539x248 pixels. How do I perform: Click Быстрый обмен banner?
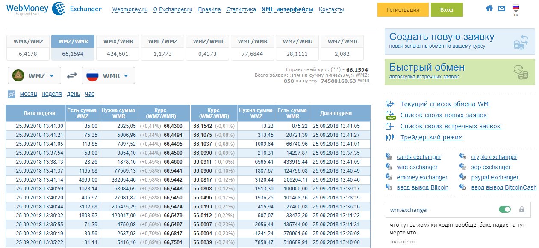click(460, 72)
